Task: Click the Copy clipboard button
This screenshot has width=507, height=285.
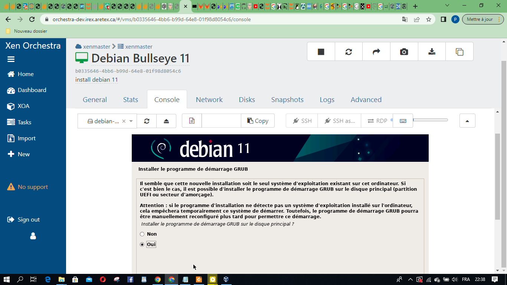Action: coord(258,121)
